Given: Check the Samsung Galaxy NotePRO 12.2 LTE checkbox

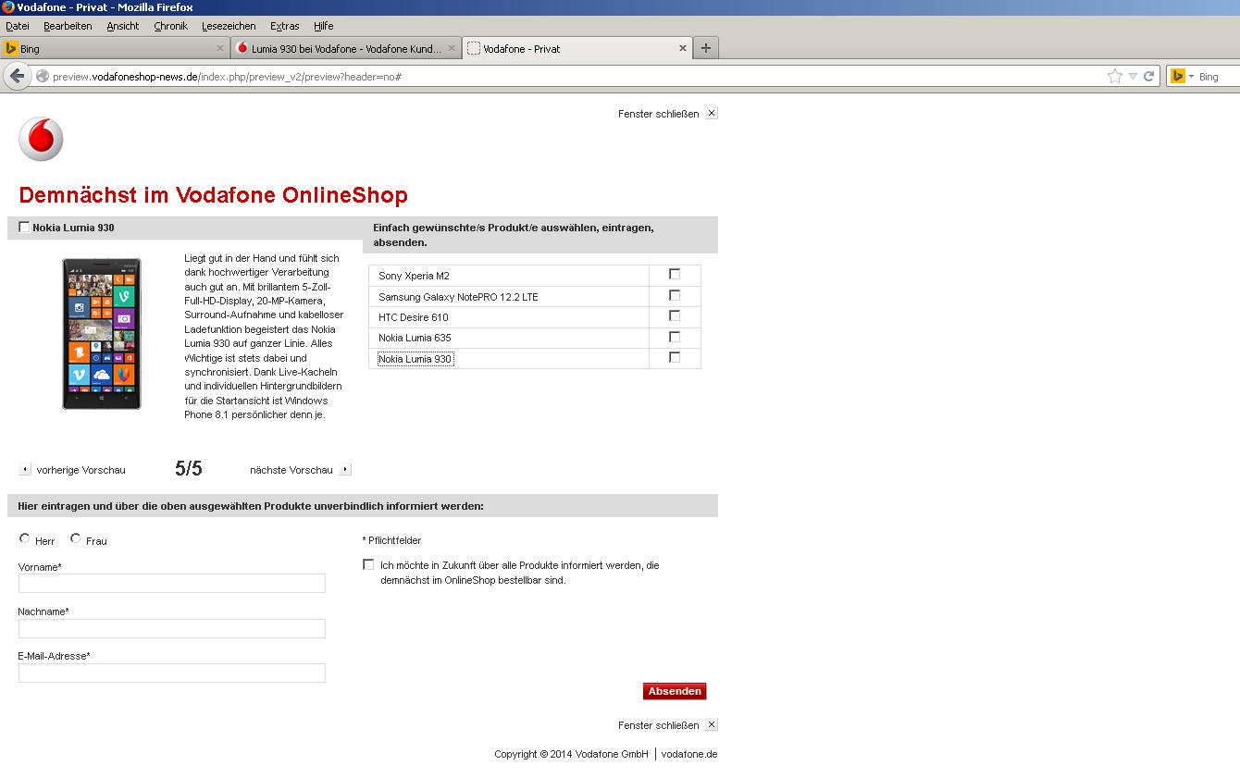Looking at the screenshot, I should 675,295.
